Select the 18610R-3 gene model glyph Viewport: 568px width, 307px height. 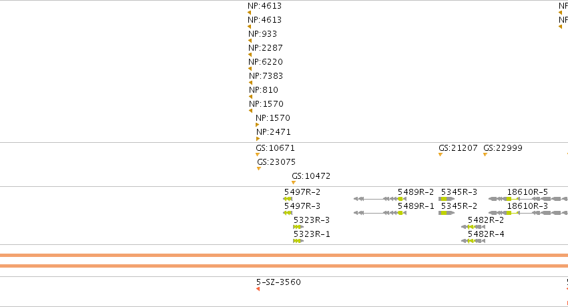(x=528, y=213)
